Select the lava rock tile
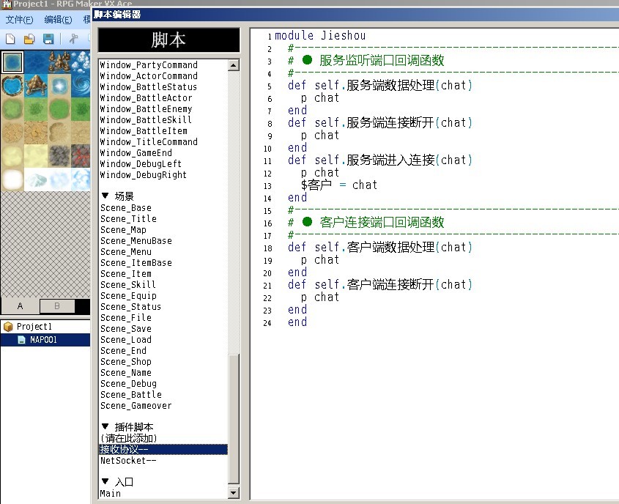This screenshot has height=504, width=619. coord(81,156)
